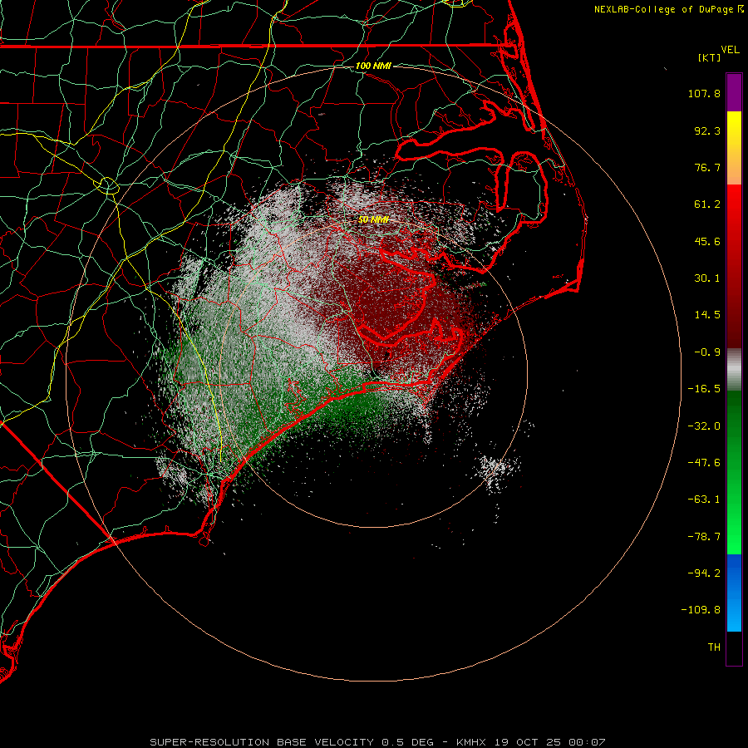748x748 pixels.
Task: Click the NEXLAB-College of DuPage header text
Action: click(663, 9)
